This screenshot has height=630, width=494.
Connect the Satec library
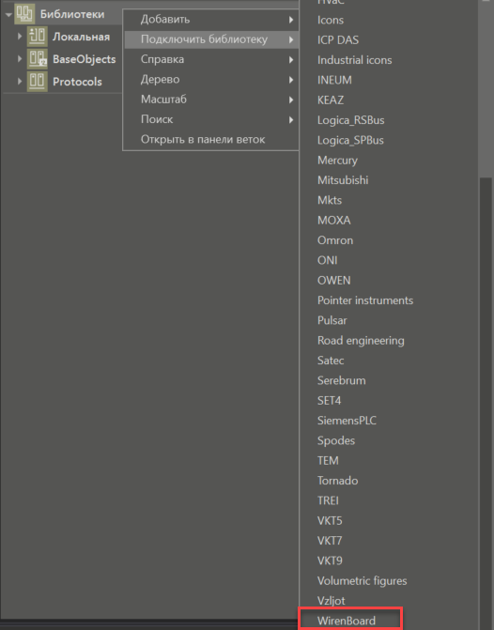point(331,361)
